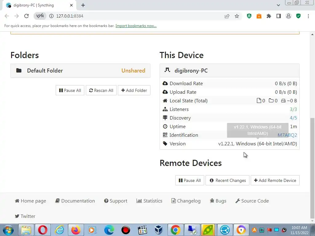Close the Syncthing browser tab
The width and height of the screenshot is (315, 236).
[71, 5]
